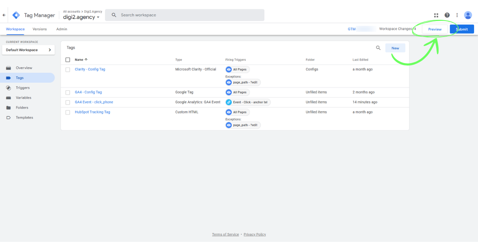Click the Type column header
Viewport: 478px width, 249px height.
[178, 60]
